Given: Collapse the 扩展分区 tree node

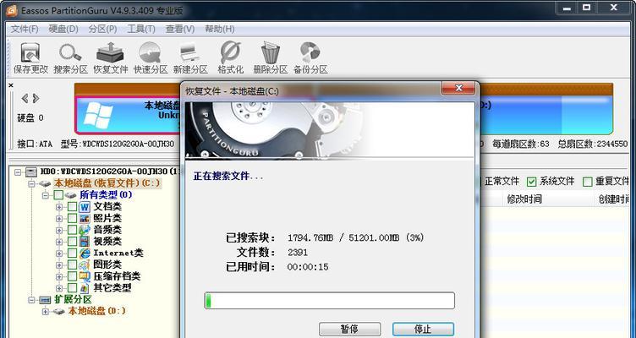Looking at the screenshot, I should [x=31, y=300].
